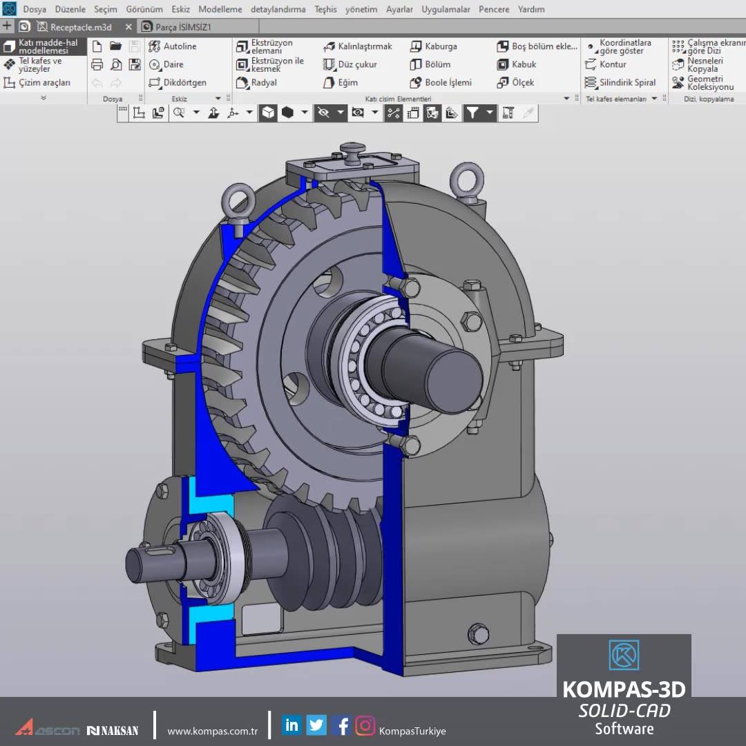Open hide-objects eye dropdown arrow
Viewport: 746px width, 746px height.
340,113
